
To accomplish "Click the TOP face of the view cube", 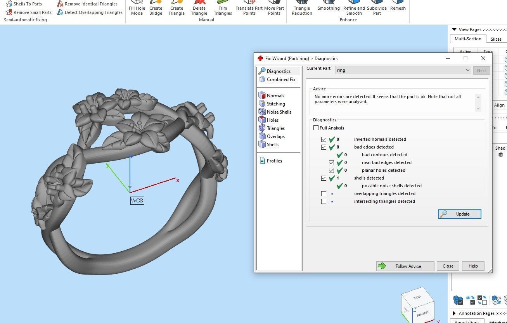I will click(417, 297).
